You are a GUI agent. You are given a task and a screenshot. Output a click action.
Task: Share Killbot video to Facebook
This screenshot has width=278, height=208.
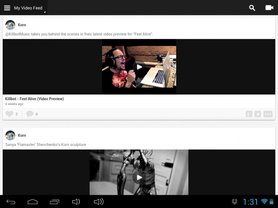pos(249,114)
